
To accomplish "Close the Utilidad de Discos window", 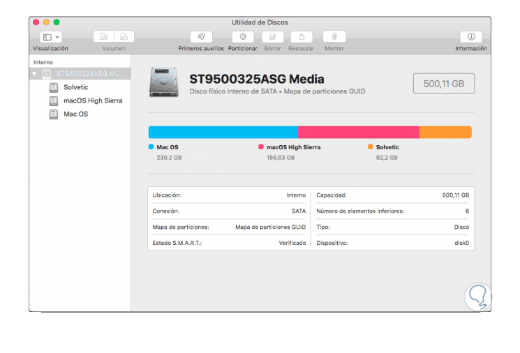I will tap(36, 22).
